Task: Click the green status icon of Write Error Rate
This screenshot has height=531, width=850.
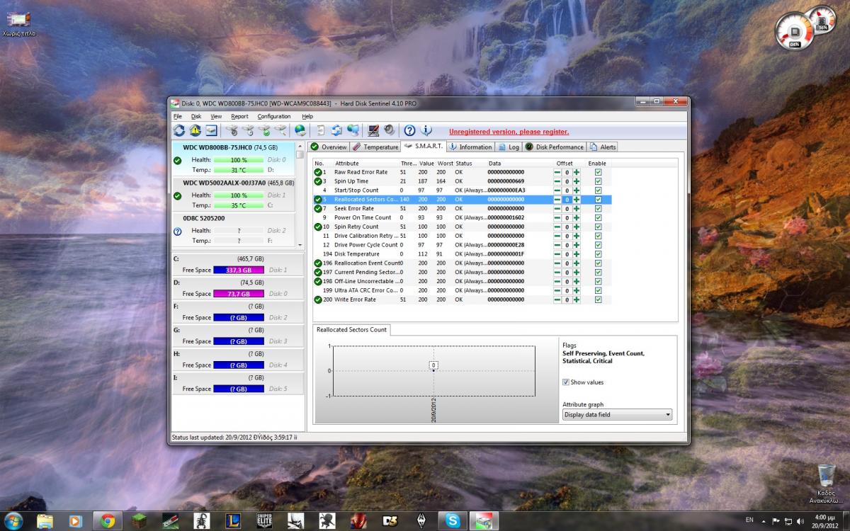Action: (x=318, y=299)
